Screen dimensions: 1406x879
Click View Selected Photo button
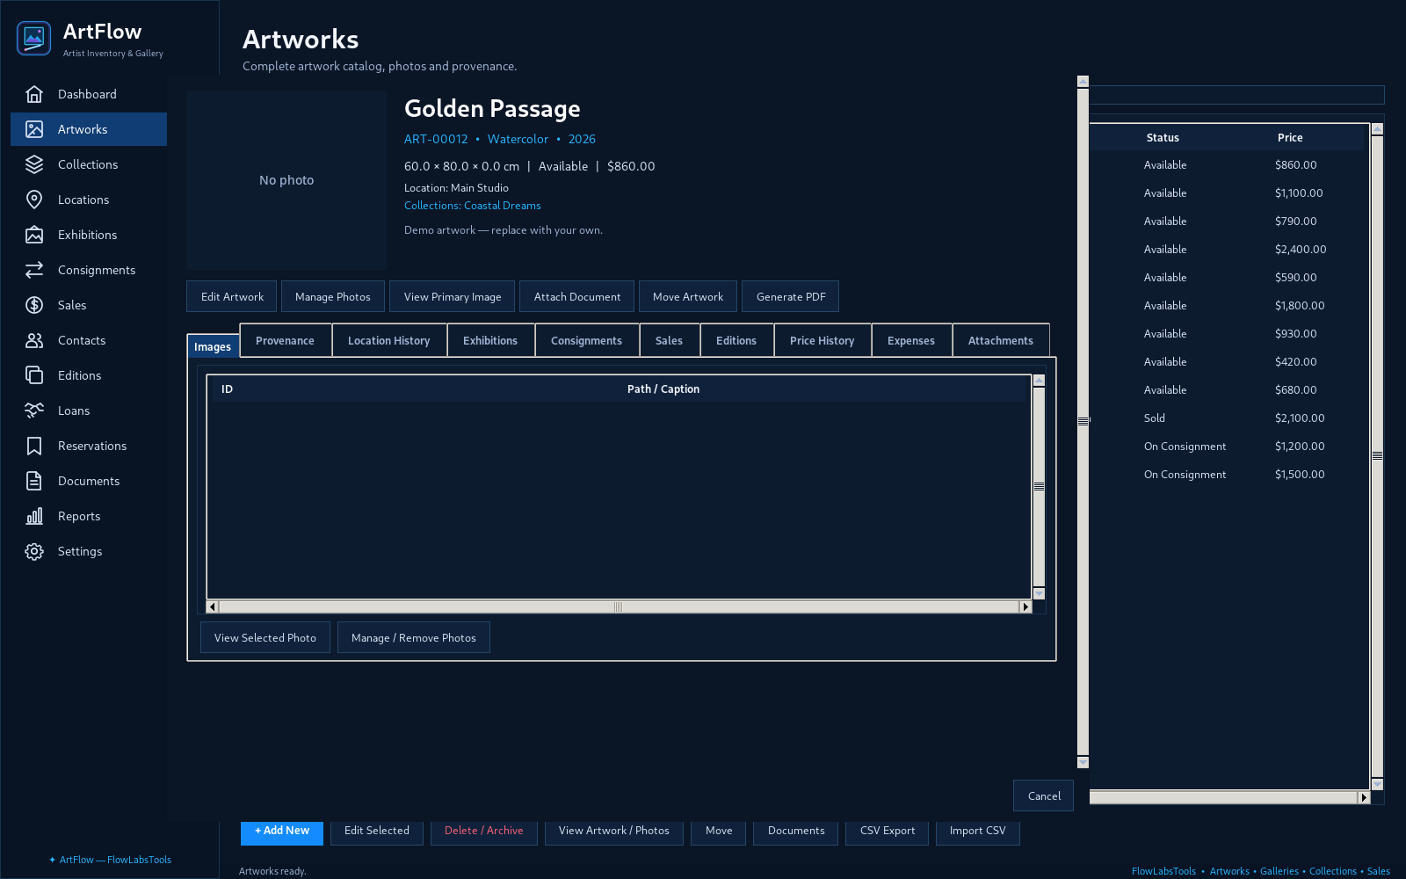pos(265,637)
